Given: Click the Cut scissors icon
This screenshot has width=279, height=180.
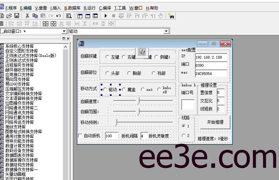Looking at the screenshot, I should (x=27, y=16).
